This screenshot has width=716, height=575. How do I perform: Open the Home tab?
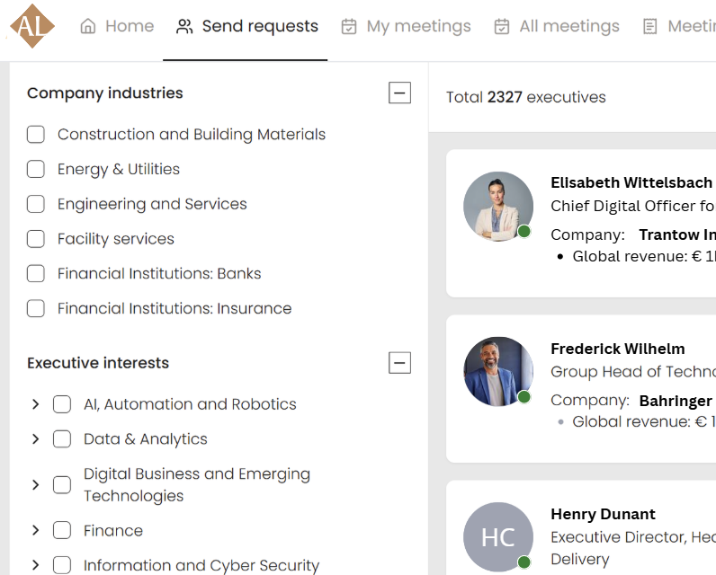click(x=117, y=27)
